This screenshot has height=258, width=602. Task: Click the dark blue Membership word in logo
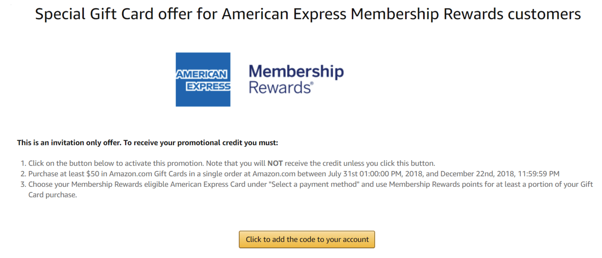296,72
